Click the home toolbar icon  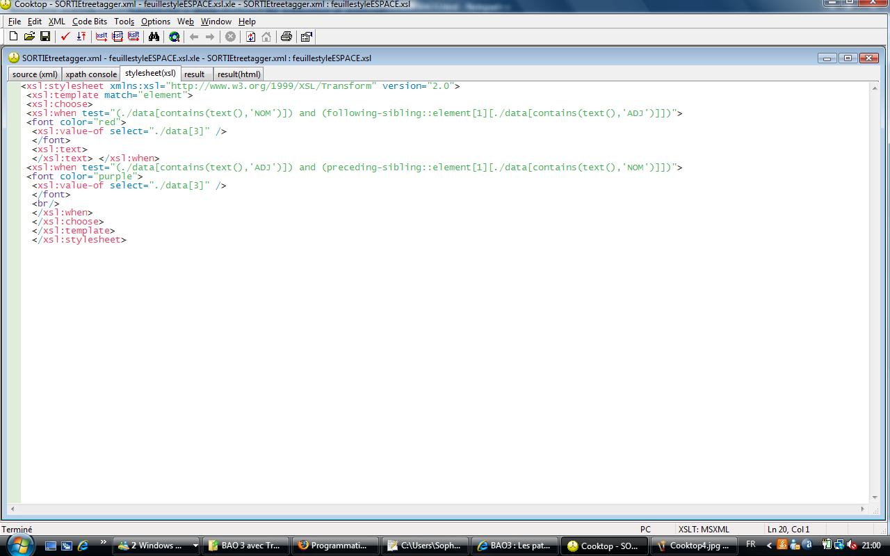[266, 36]
